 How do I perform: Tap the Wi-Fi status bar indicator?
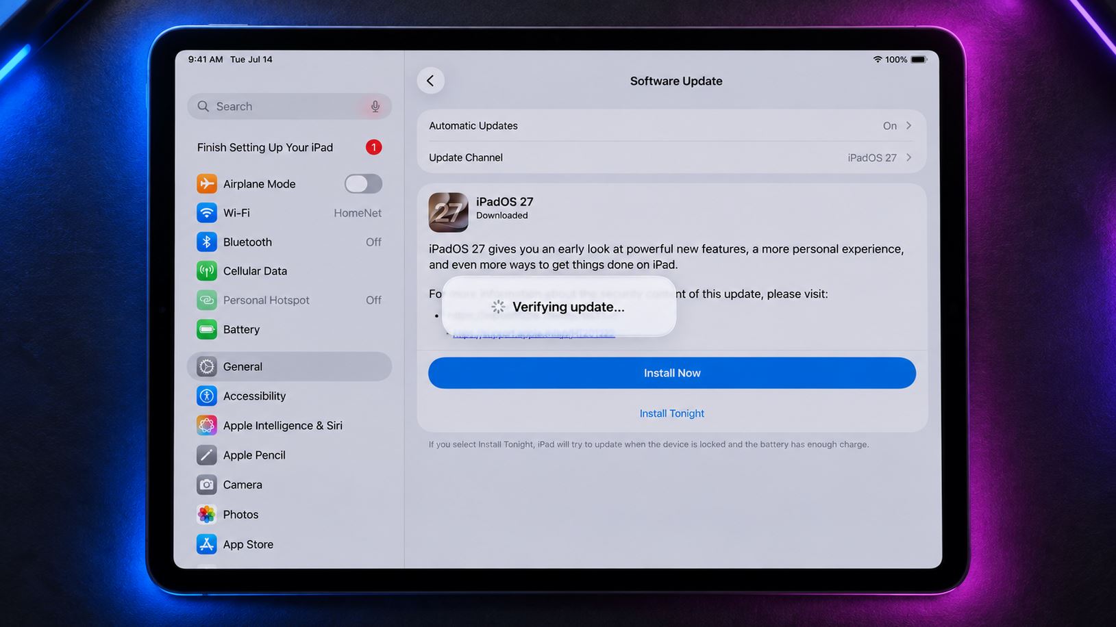pos(878,60)
